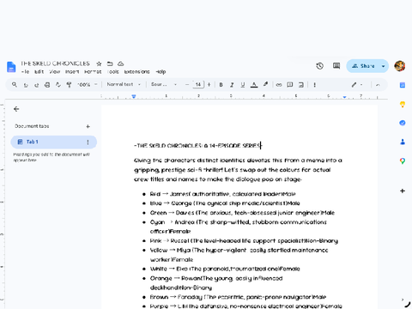
Task: Toggle italic formatting
Action: pos(232,85)
